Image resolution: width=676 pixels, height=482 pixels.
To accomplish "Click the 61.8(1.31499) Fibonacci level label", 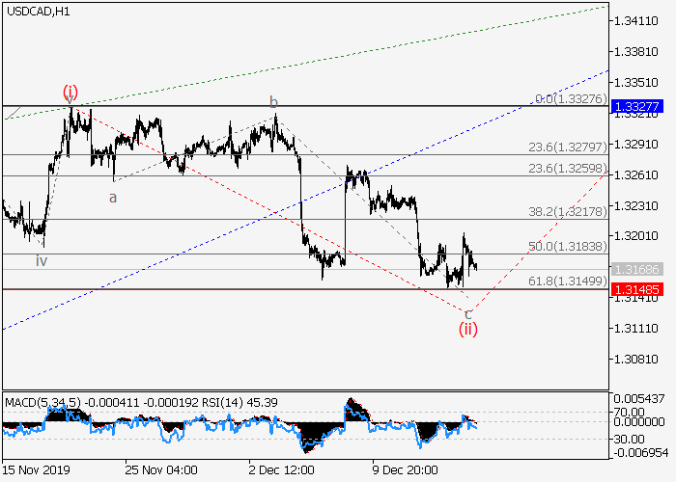I will coord(567,281).
